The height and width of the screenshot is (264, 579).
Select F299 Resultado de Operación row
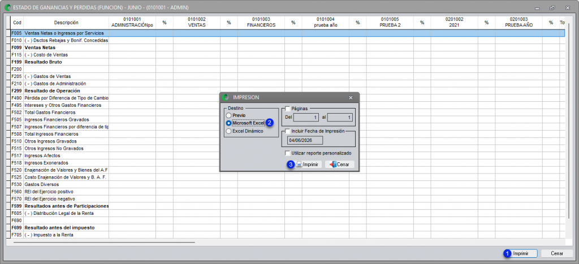click(x=288, y=91)
